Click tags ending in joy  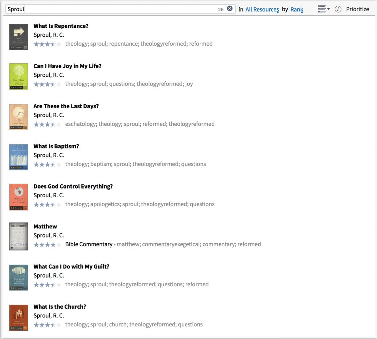point(129,84)
